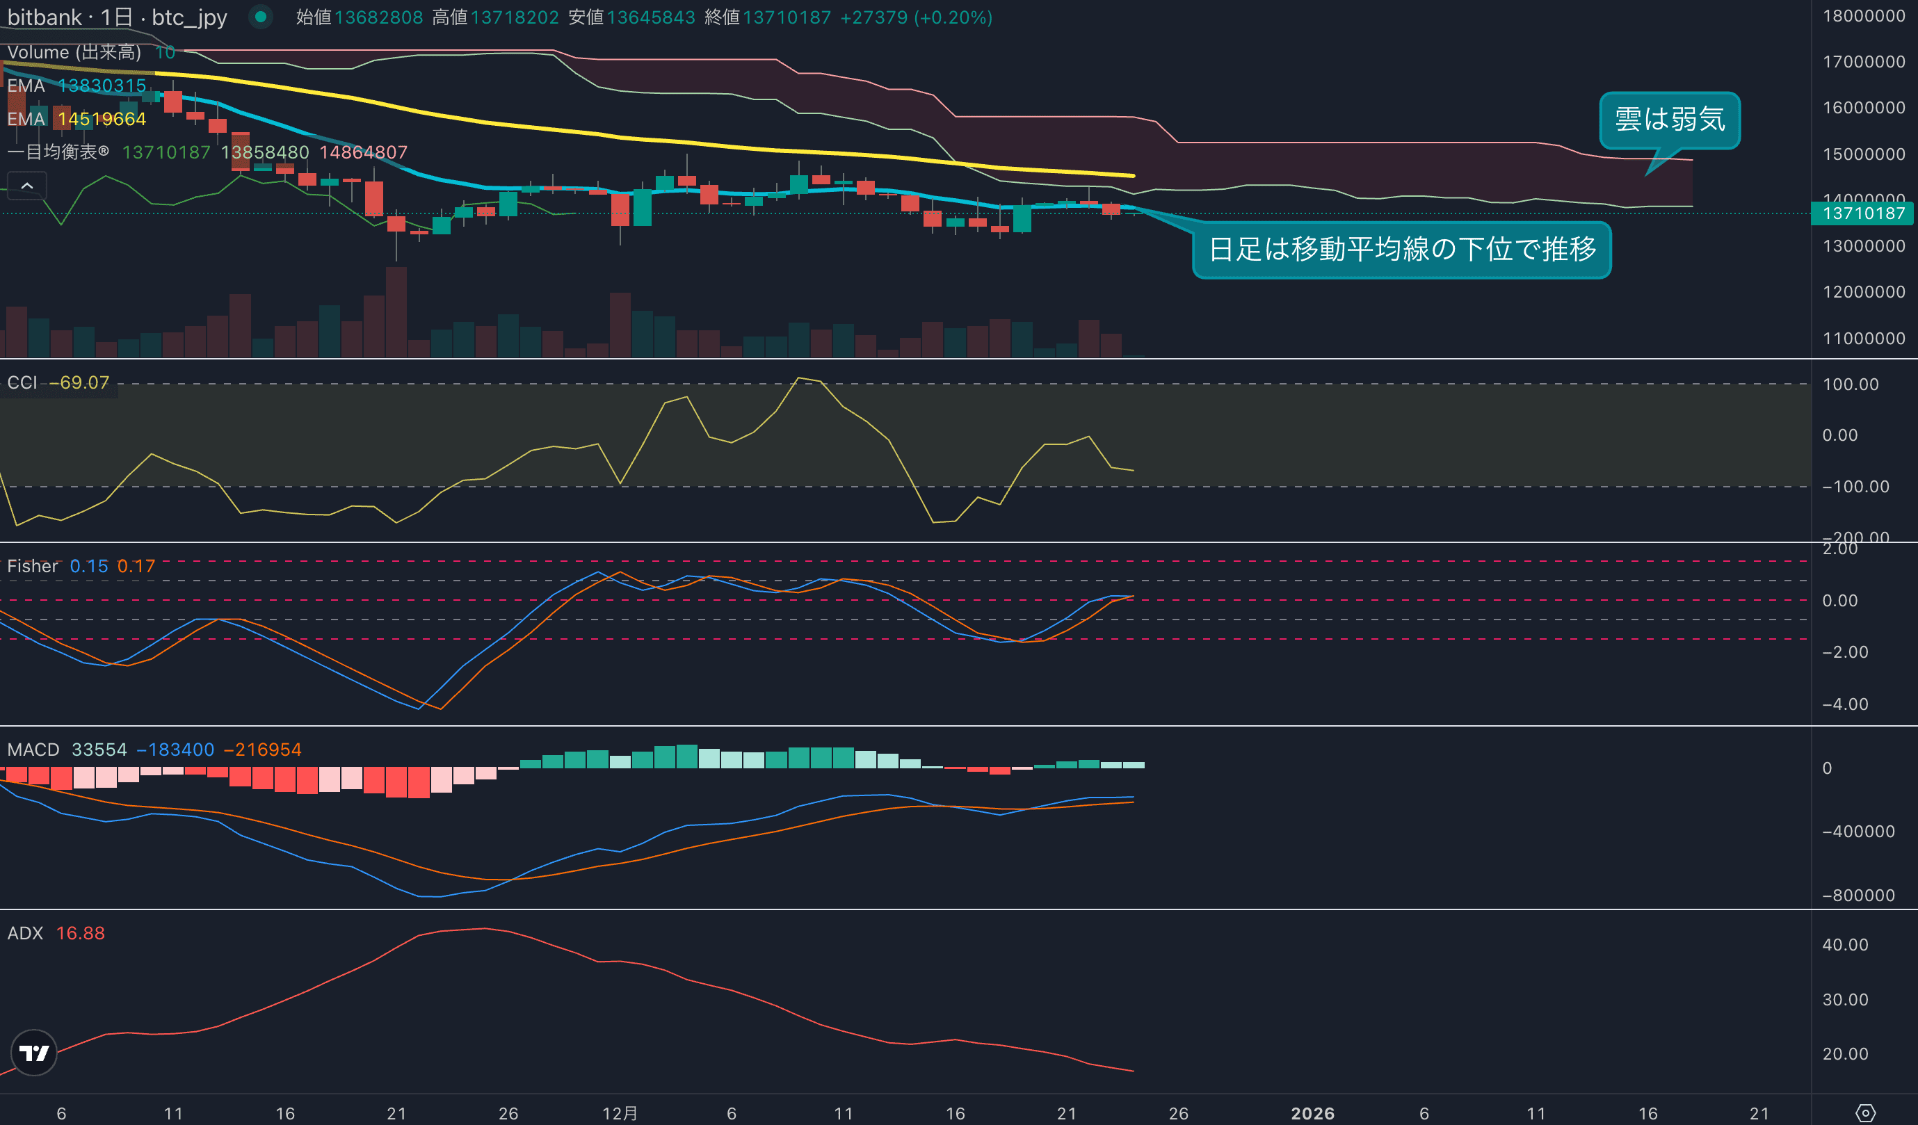This screenshot has width=1918, height=1125.
Task: Click the current price label 13710187
Action: [1862, 213]
